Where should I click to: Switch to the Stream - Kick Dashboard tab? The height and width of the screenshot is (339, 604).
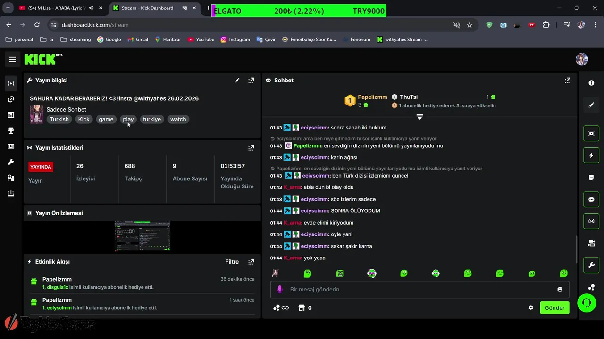pos(147,8)
